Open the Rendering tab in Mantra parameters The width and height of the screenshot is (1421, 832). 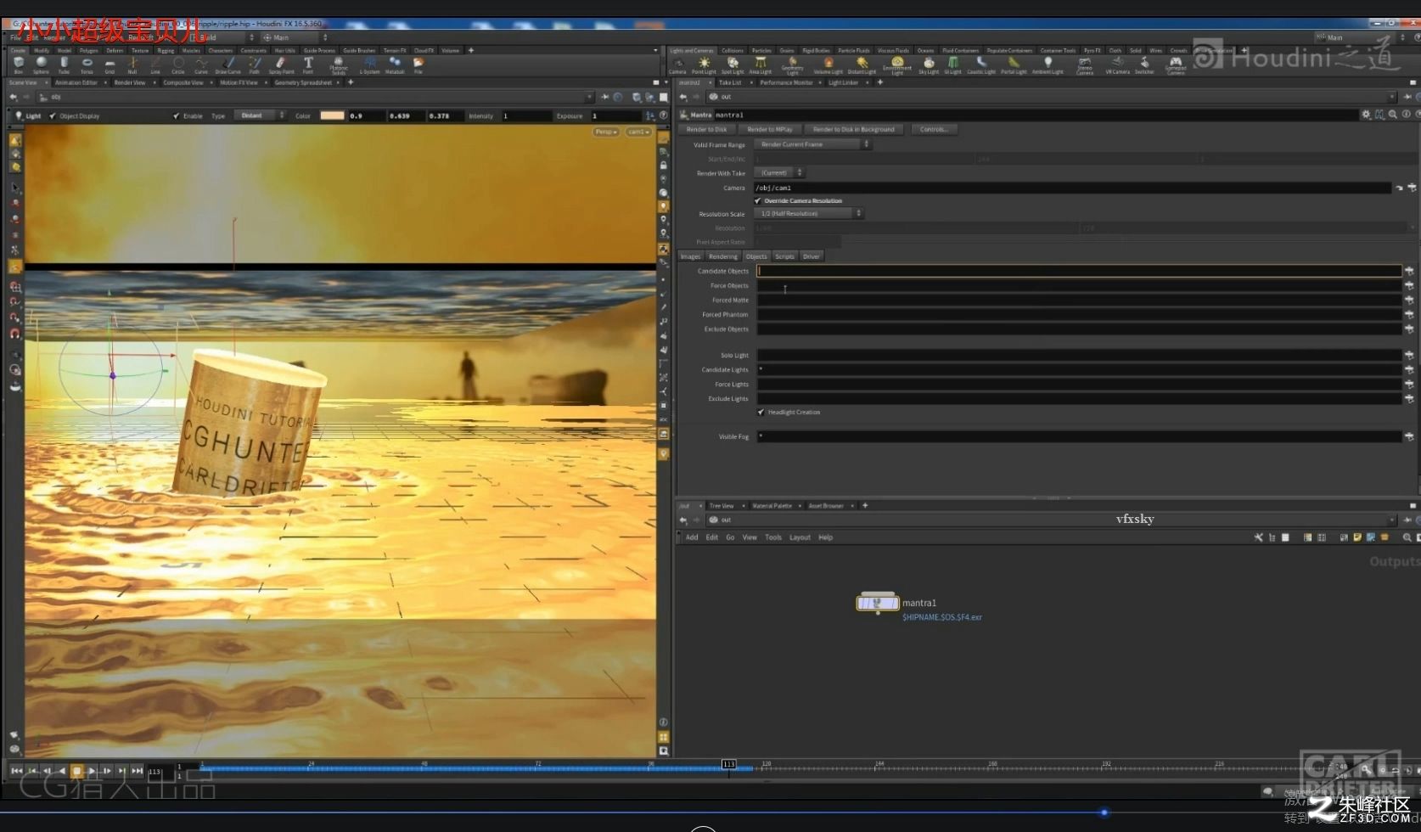click(x=723, y=256)
